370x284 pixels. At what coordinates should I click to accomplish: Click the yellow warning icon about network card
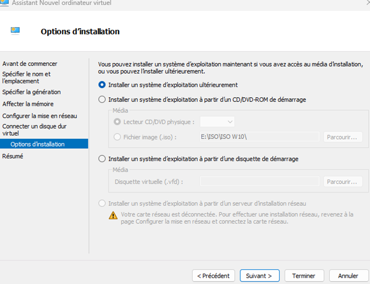pos(113,215)
